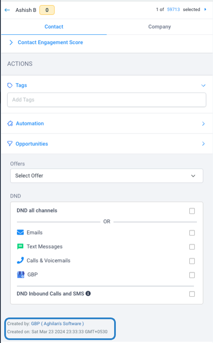The height and width of the screenshot is (343, 213).
Task: Click the Automation gear icon
Action: pyautogui.click(x=10, y=123)
